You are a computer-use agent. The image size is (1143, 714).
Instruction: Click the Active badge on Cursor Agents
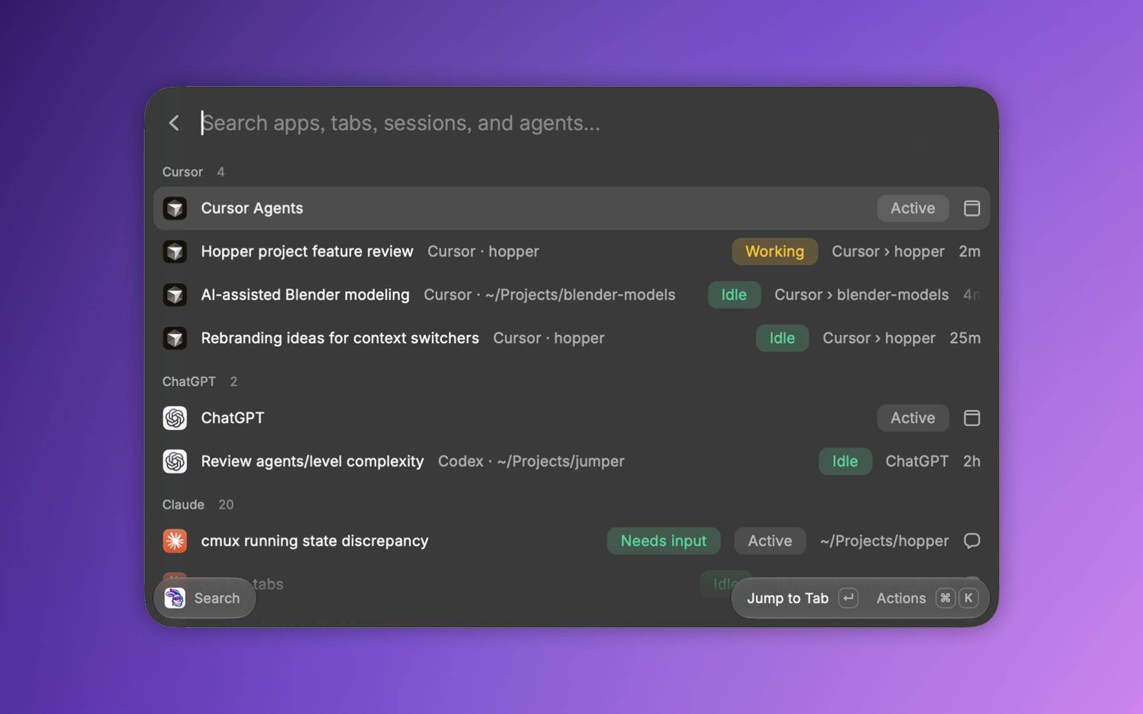(x=913, y=208)
